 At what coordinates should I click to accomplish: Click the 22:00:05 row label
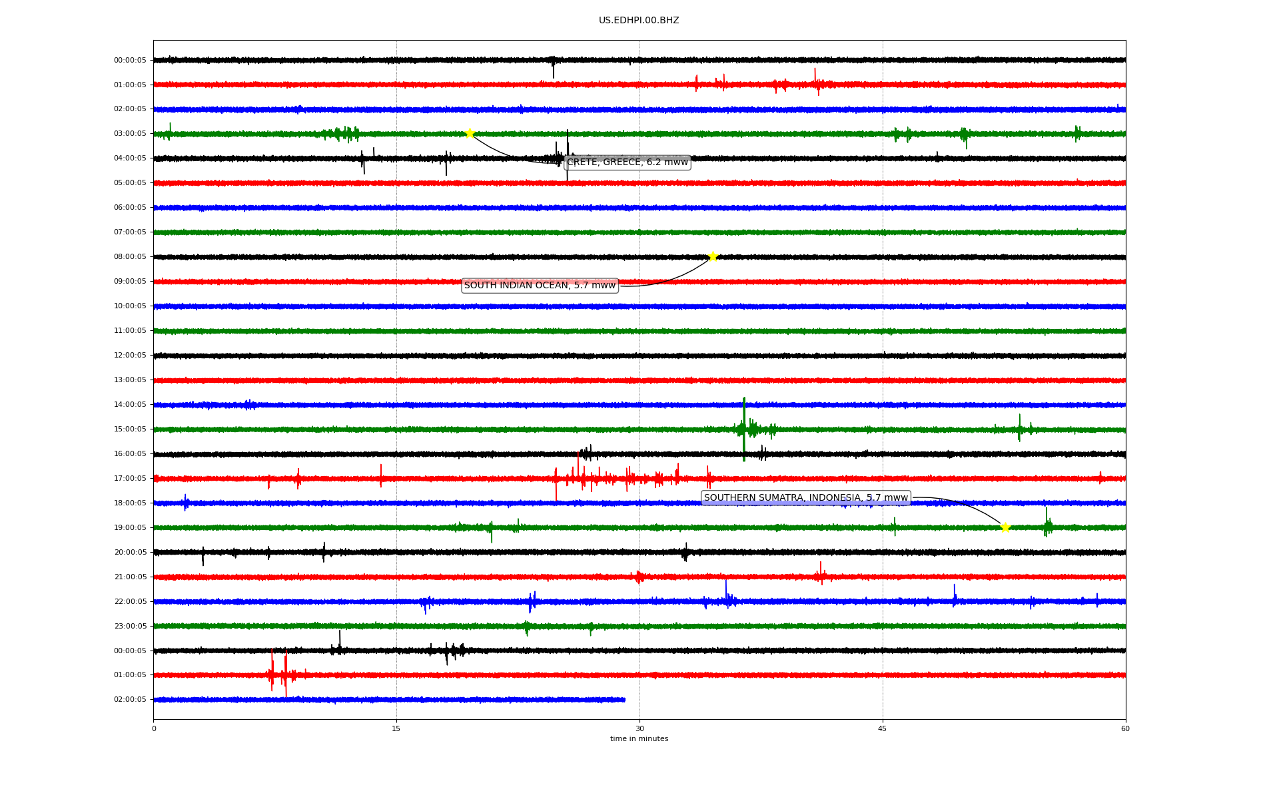pyautogui.click(x=130, y=602)
